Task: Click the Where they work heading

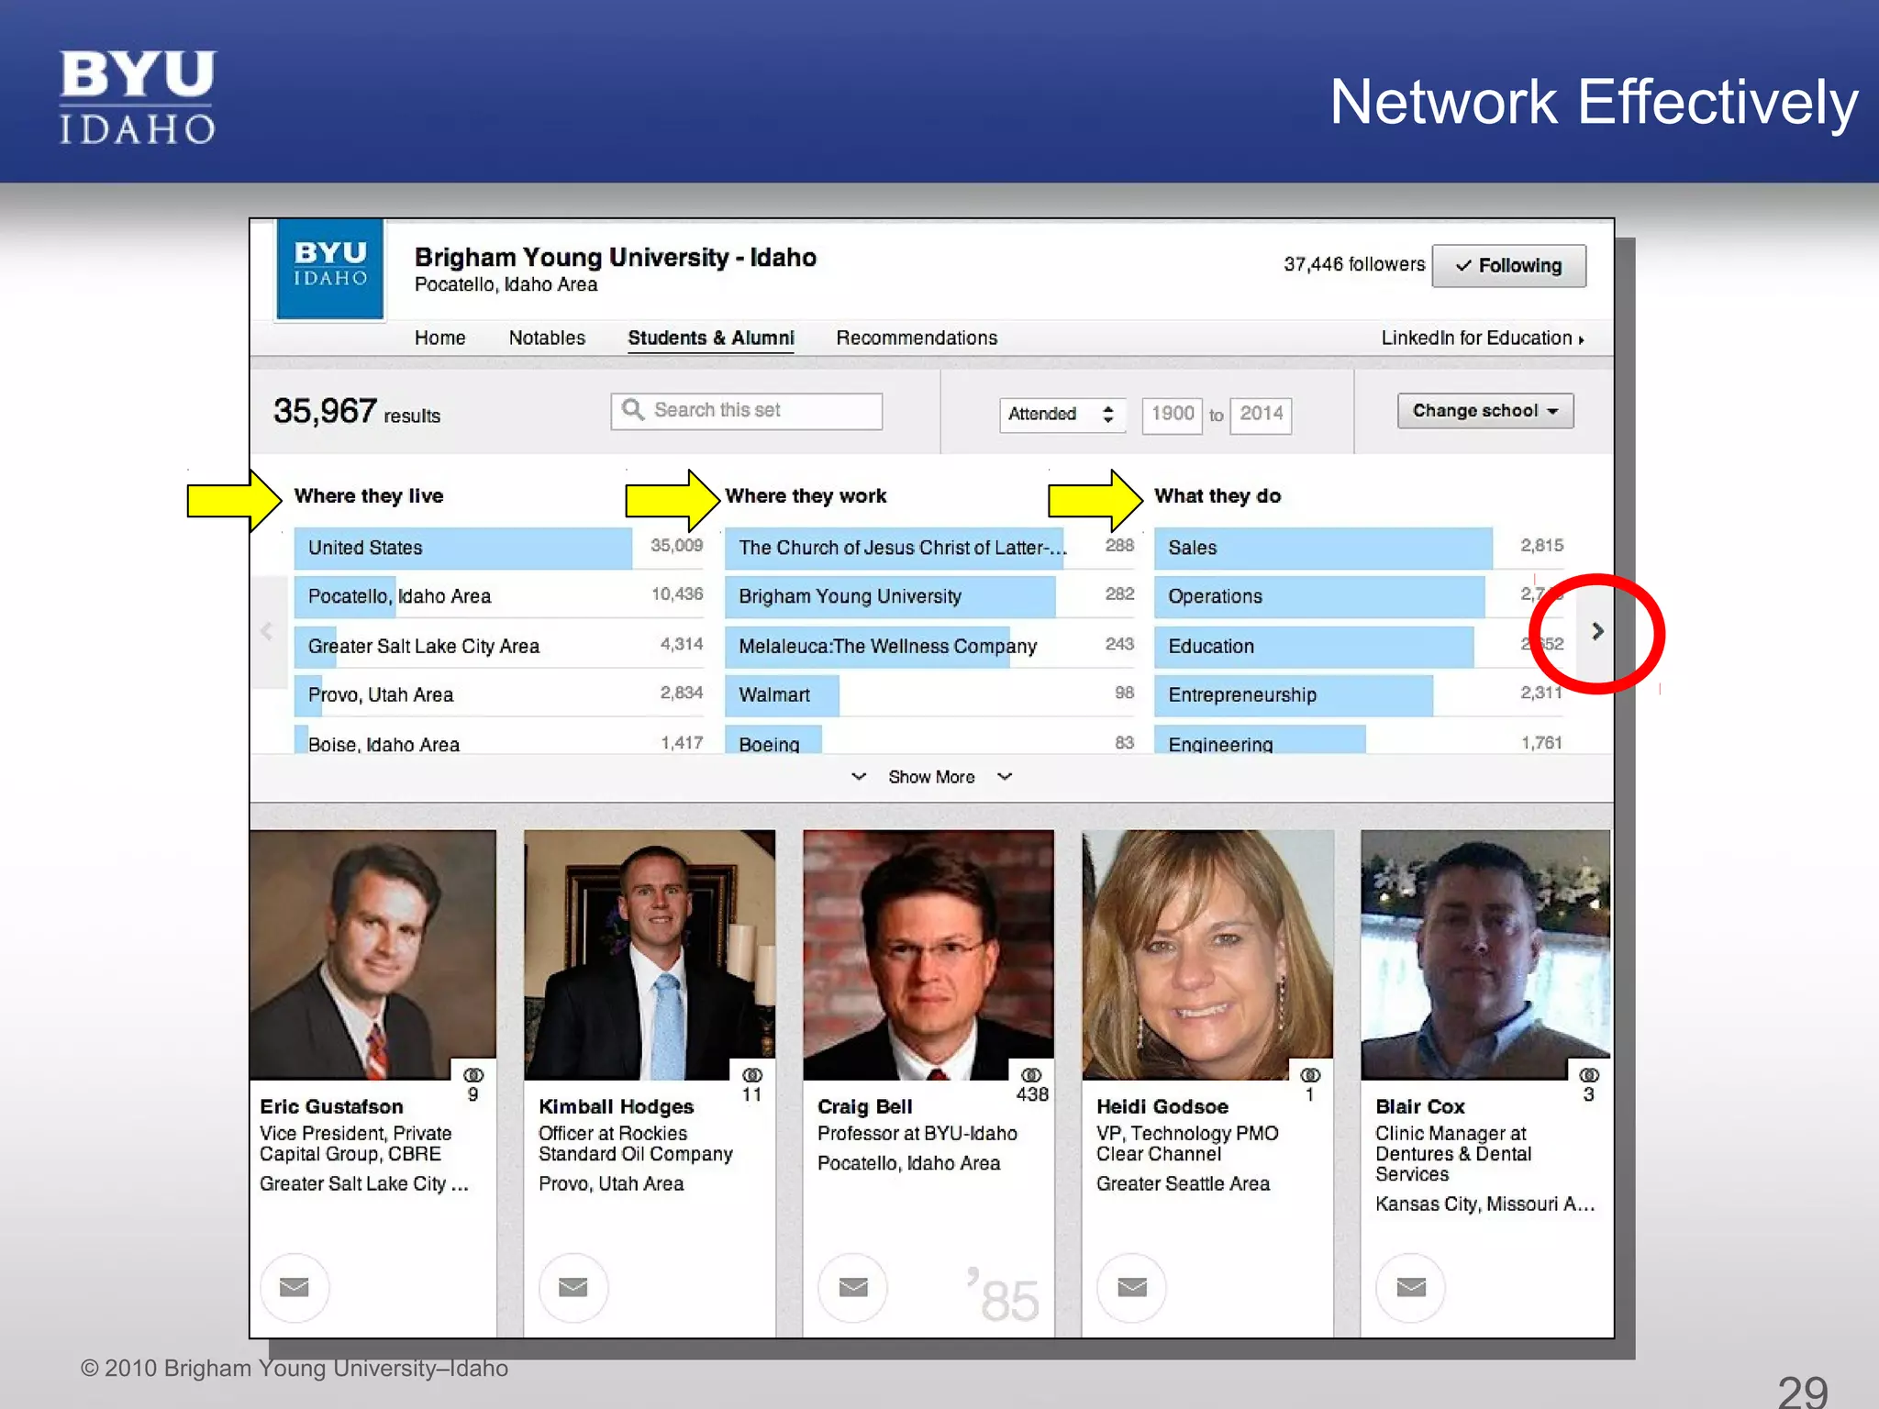Action: click(806, 496)
